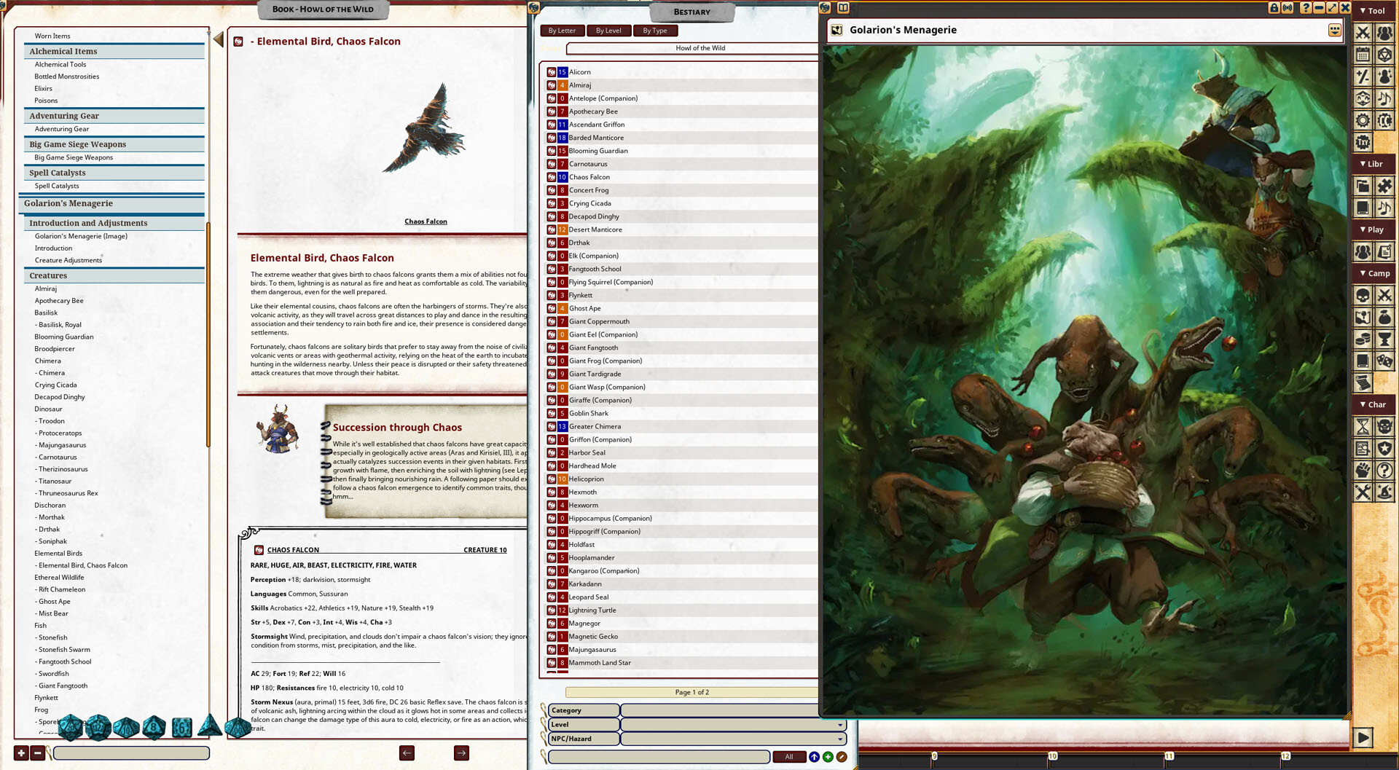Go to the next page with the right arrow button

pos(461,753)
